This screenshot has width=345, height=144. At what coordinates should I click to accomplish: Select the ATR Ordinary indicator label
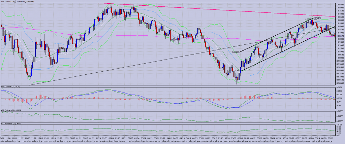click(x=12, y=110)
